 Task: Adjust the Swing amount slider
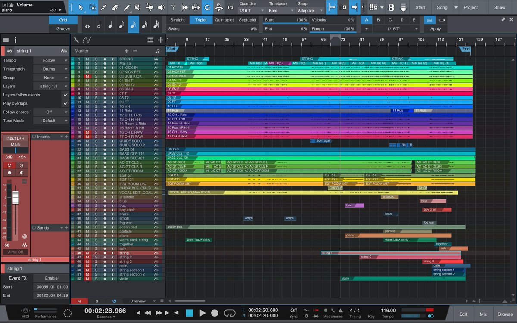(213, 29)
